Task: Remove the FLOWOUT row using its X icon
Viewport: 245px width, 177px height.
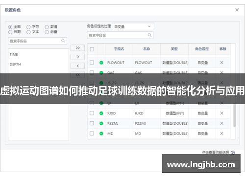Action: (x=221, y=63)
